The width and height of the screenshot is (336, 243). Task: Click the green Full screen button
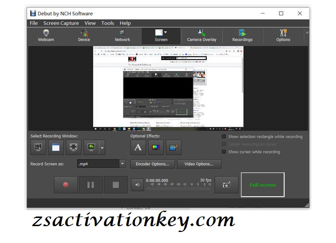click(263, 185)
